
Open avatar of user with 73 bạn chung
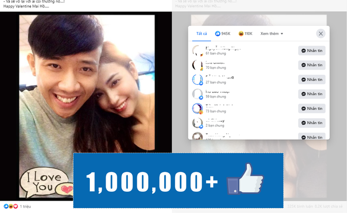197,108
